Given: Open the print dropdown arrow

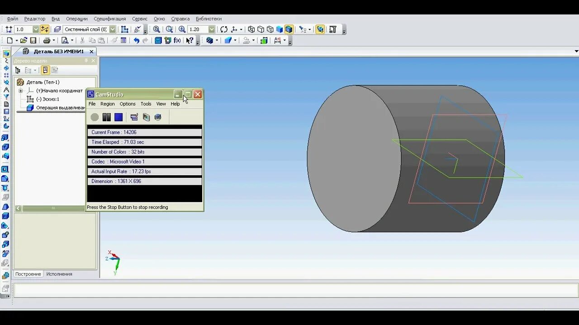Looking at the screenshot, I should pos(54,41).
